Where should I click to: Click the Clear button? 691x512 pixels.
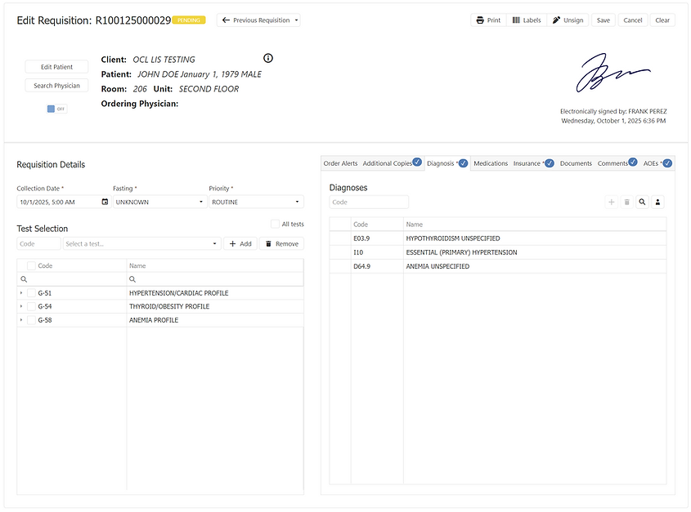coord(662,20)
